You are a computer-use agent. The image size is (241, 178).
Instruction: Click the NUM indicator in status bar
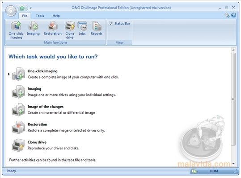214,171
